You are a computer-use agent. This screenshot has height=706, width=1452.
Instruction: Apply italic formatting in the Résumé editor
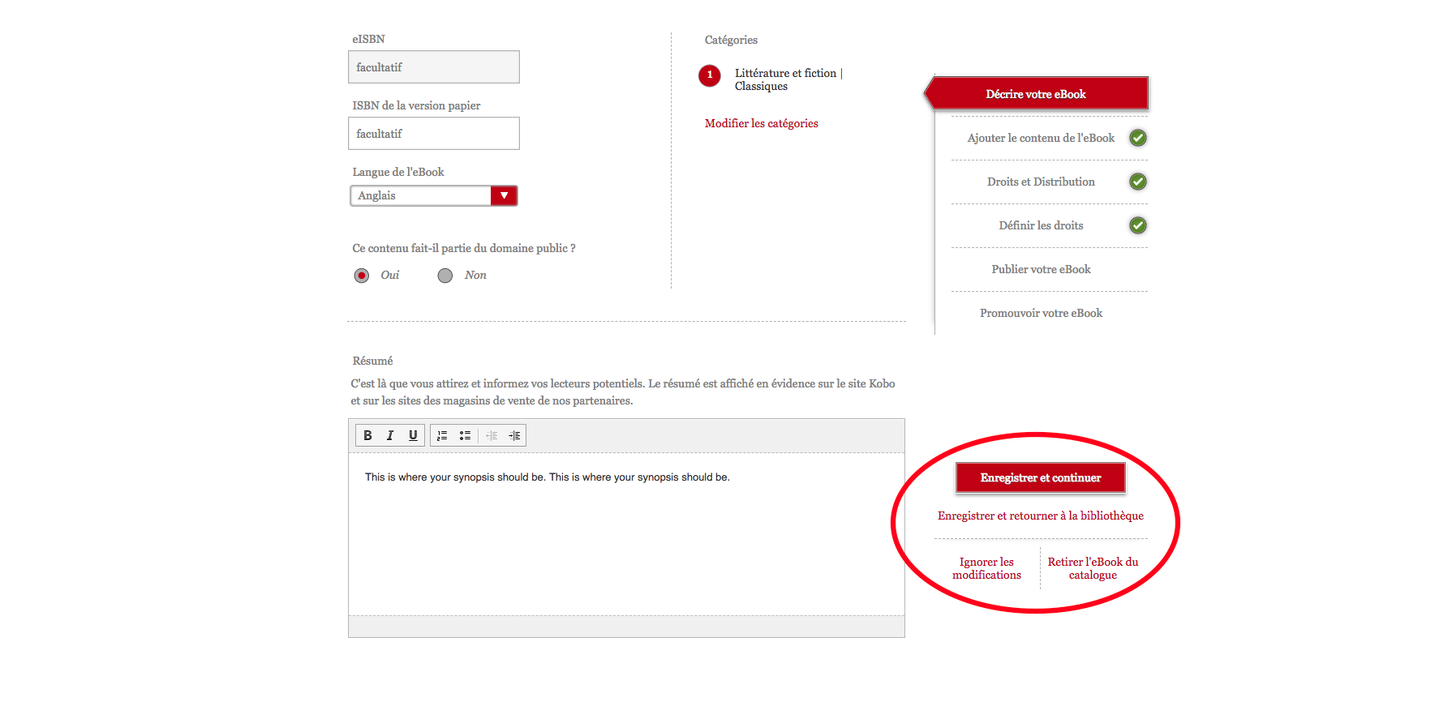pos(390,435)
